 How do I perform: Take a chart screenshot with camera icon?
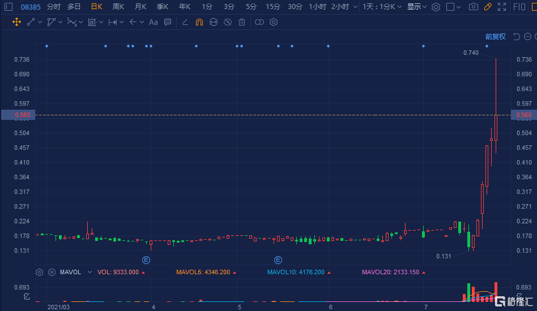[473, 7]
